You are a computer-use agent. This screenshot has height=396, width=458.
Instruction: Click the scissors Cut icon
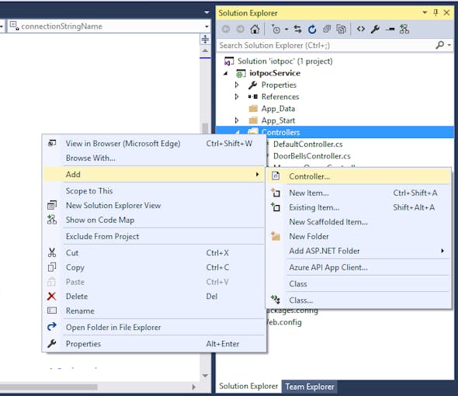click(52, 253)
